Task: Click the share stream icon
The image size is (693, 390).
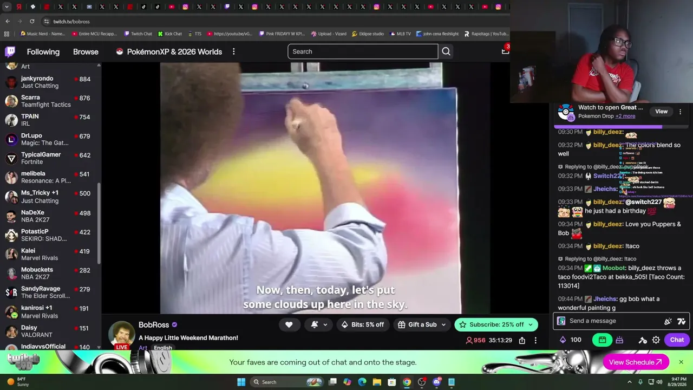Action: (x=522, y=340)
